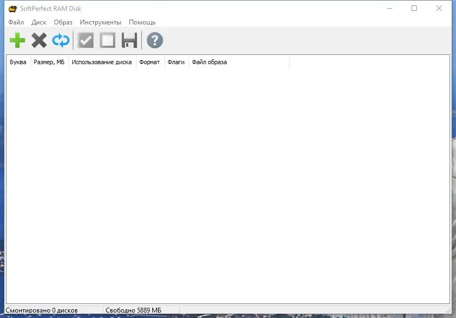This screenshot has width=456, height=318.
Task: Add a new RAM disk with green plus
Action: pyautogui.click(x=17, y=40)
